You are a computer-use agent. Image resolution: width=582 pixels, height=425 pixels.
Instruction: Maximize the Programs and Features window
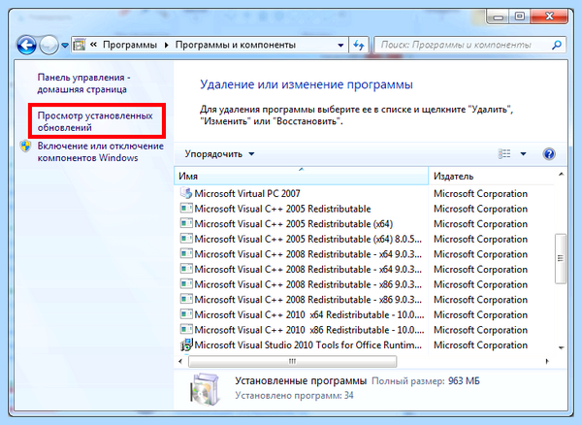point(520,16)
